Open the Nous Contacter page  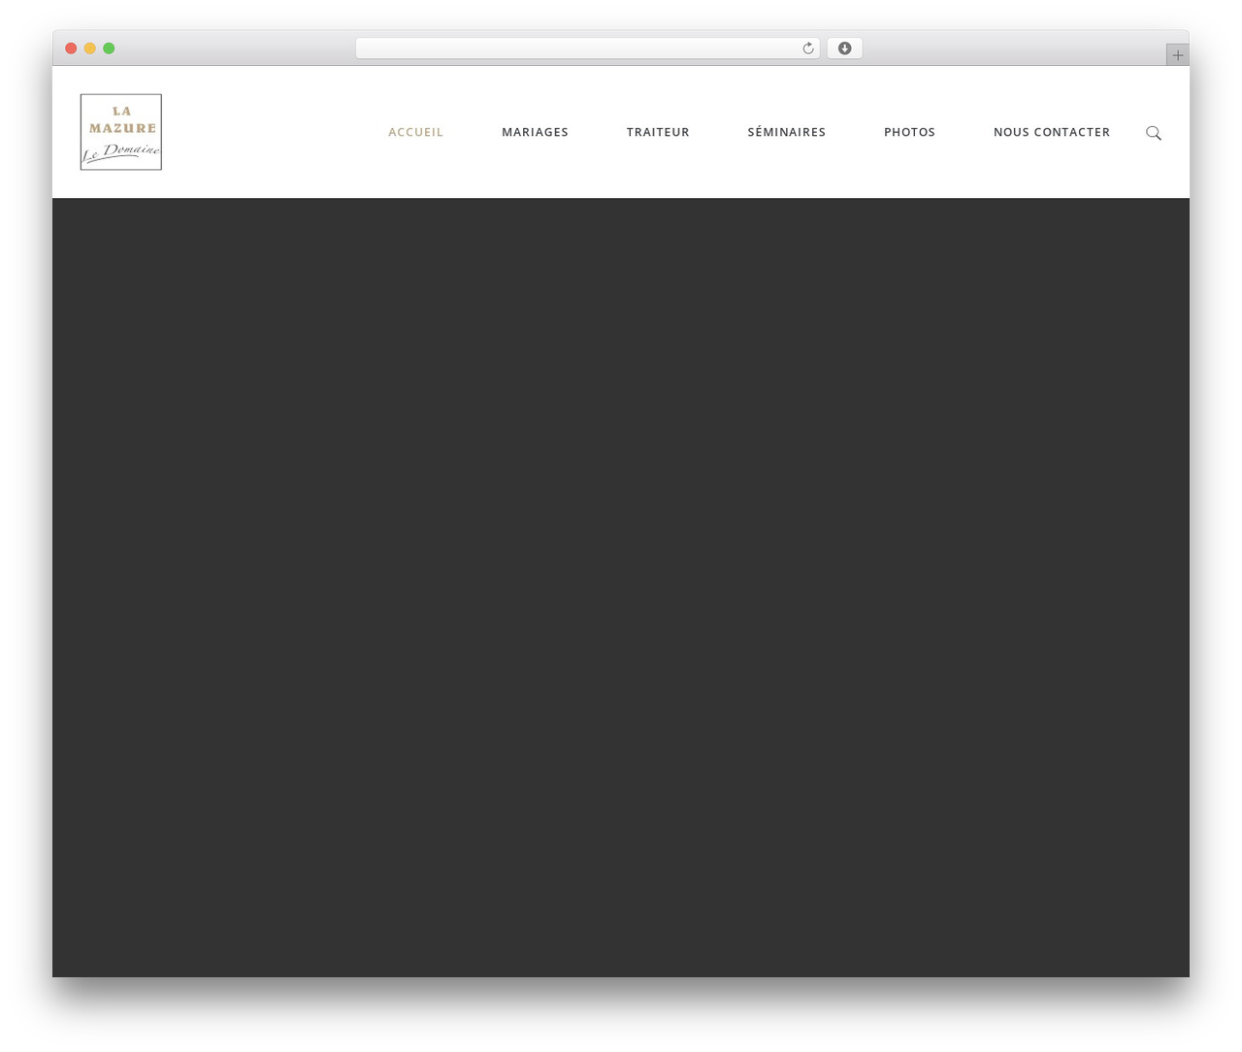[1052, 132]
